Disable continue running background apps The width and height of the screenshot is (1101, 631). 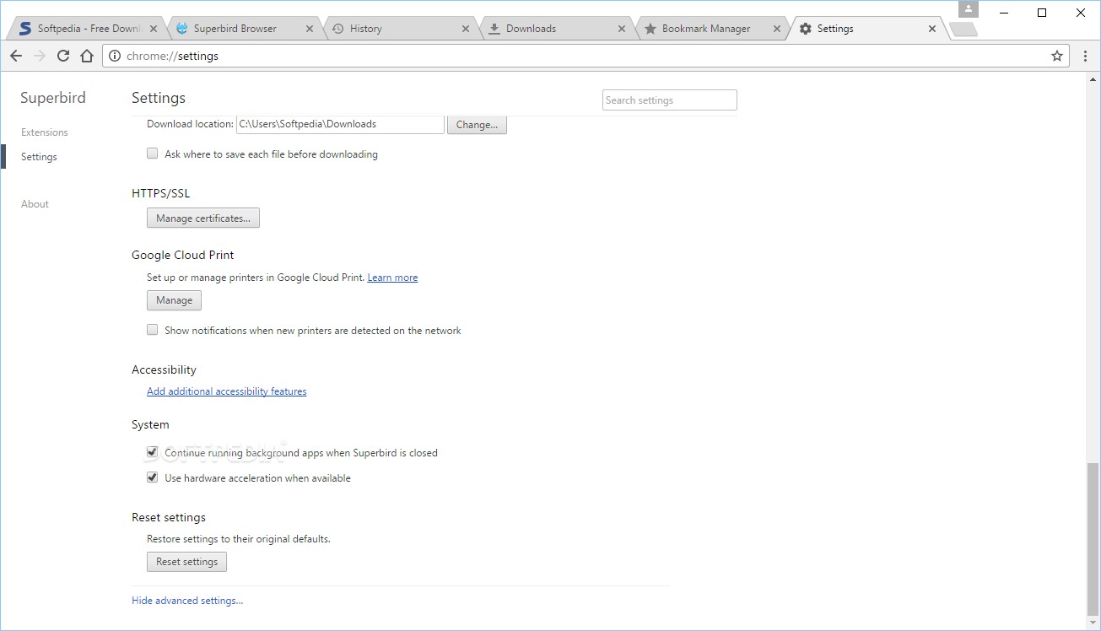153,452
